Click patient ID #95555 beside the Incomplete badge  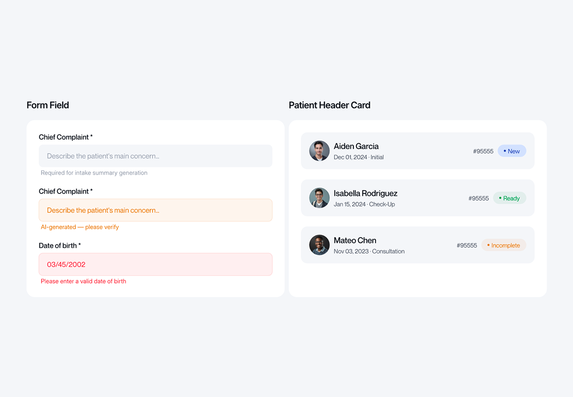click(x=467, y=246)
